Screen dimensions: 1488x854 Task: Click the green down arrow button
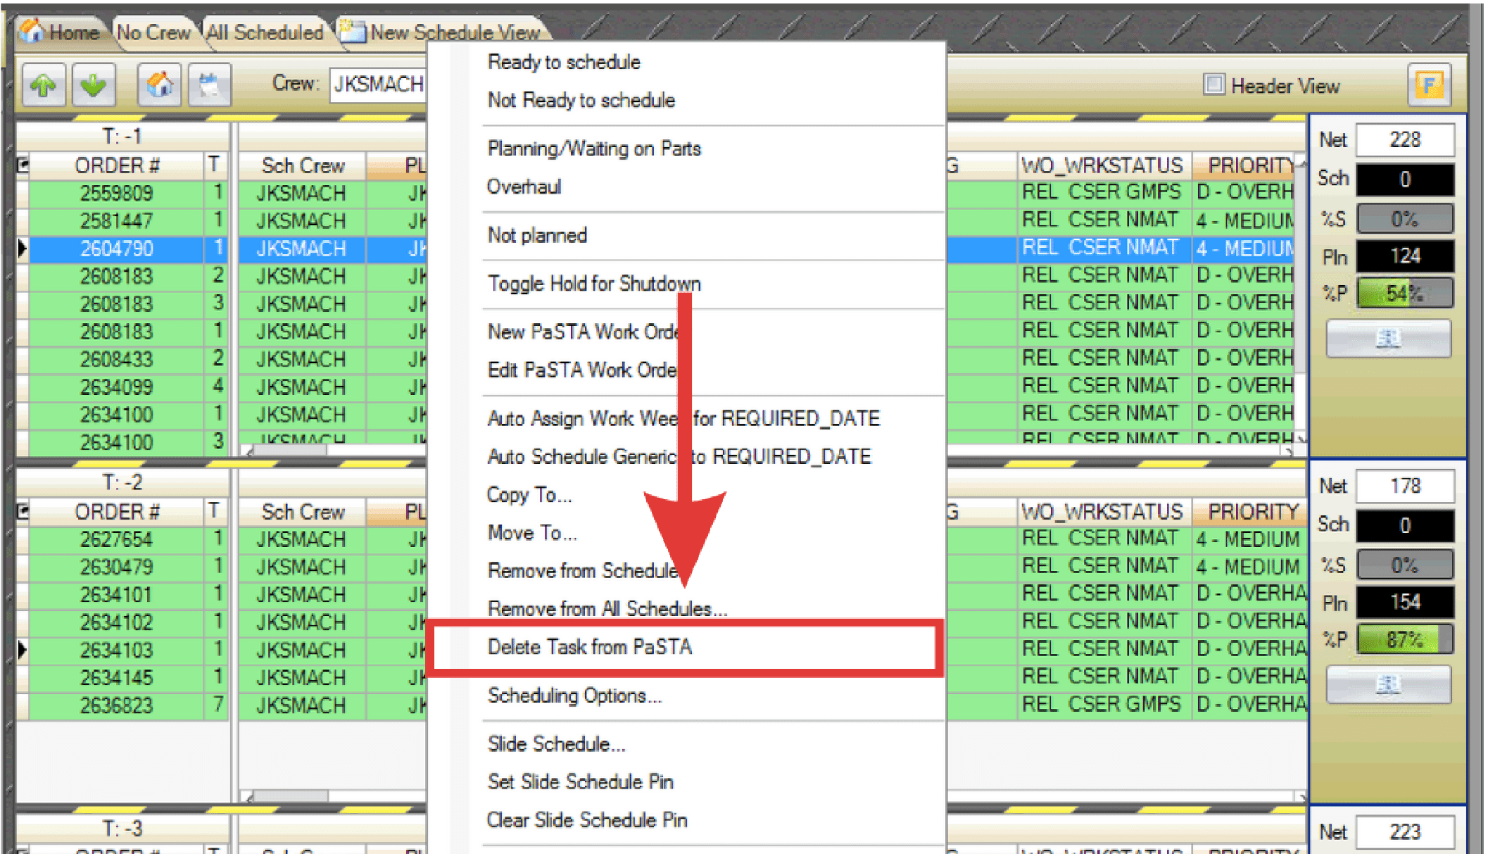click(x=93, y=85)
